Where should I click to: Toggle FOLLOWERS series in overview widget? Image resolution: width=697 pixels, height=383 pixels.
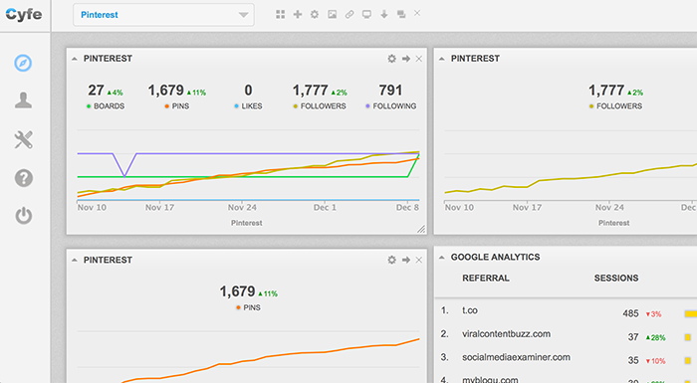point(320,106)
